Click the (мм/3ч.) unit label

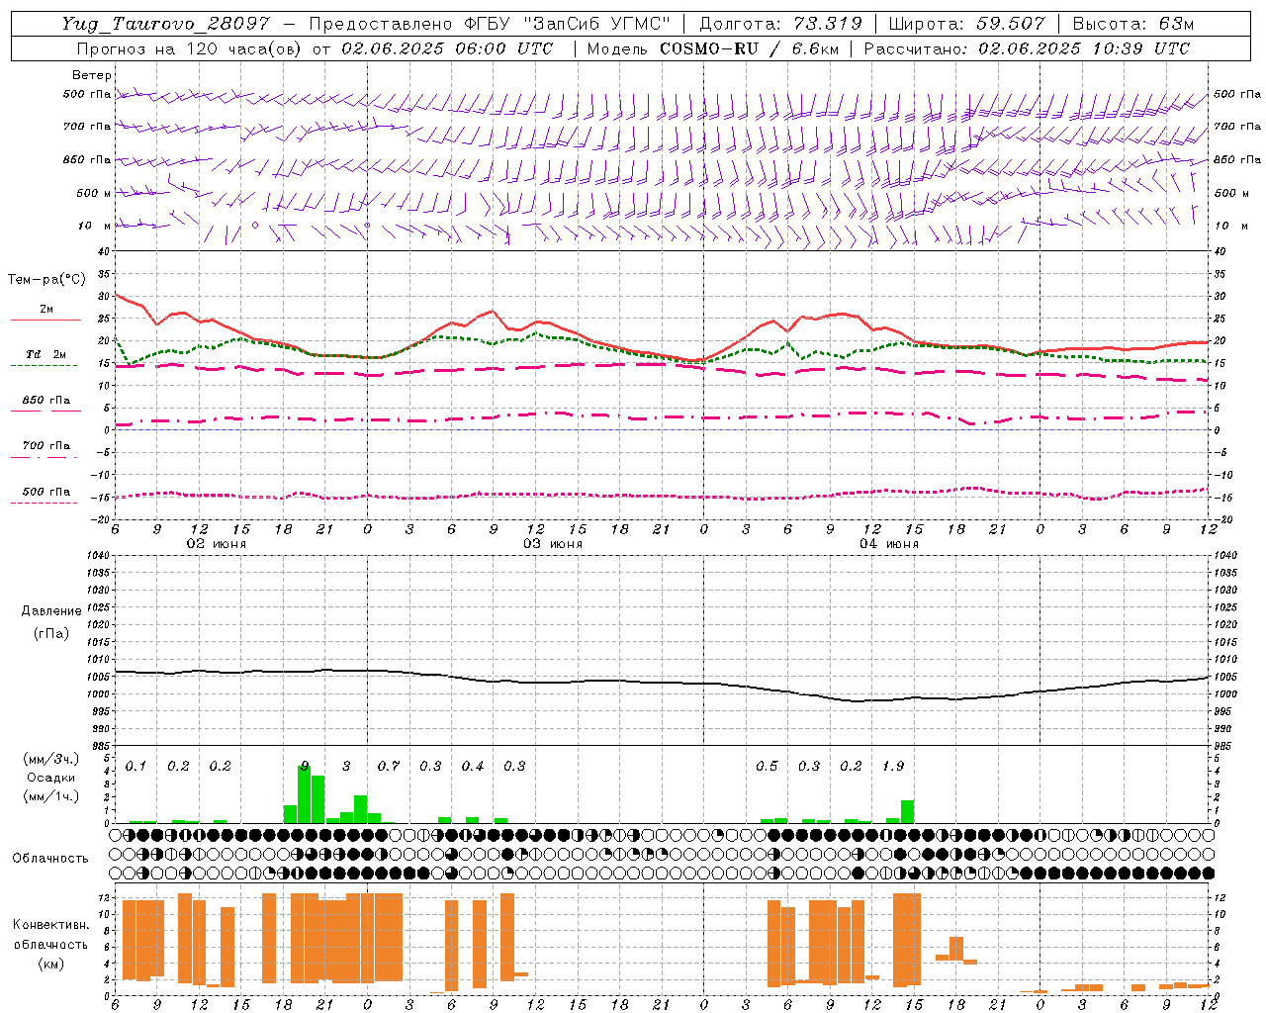pos(51,759)
